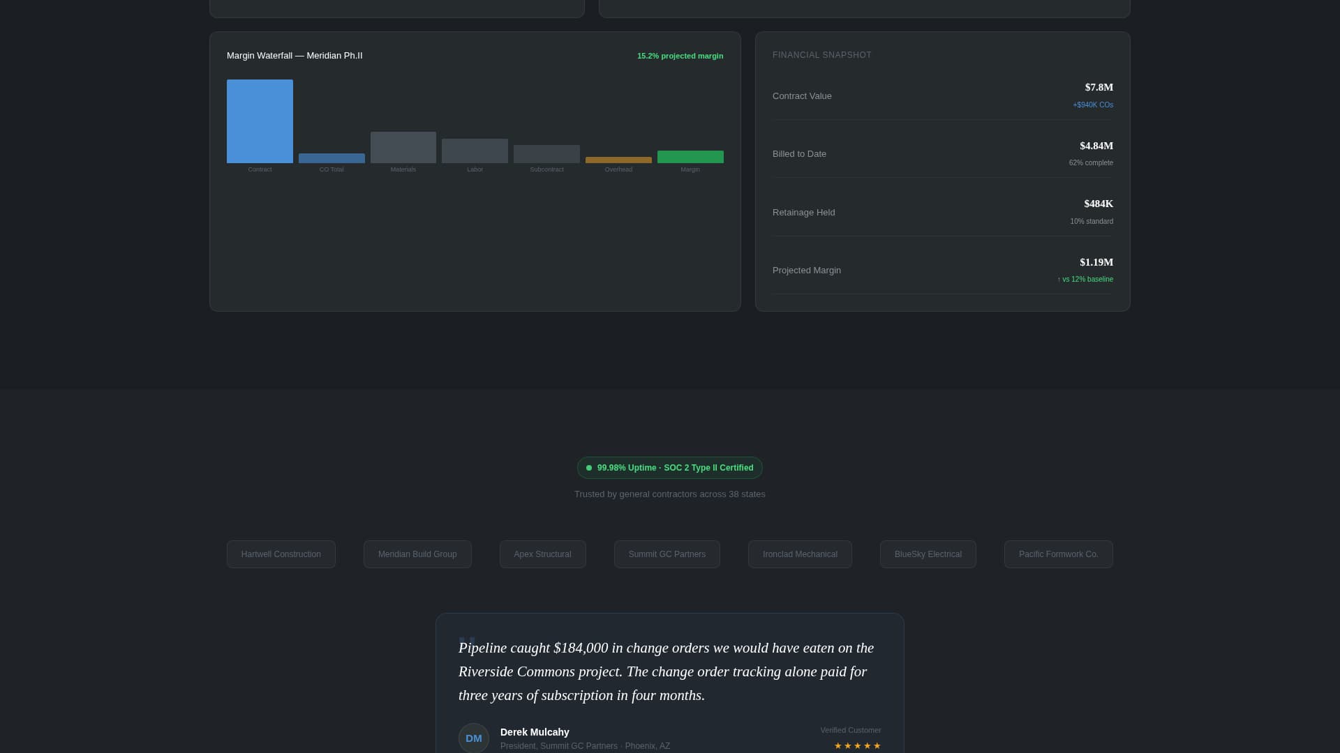This screenshot has height=753, width=1340.
Task: Click the quotation mark icon in testimonial
Action: coord(467,642)
